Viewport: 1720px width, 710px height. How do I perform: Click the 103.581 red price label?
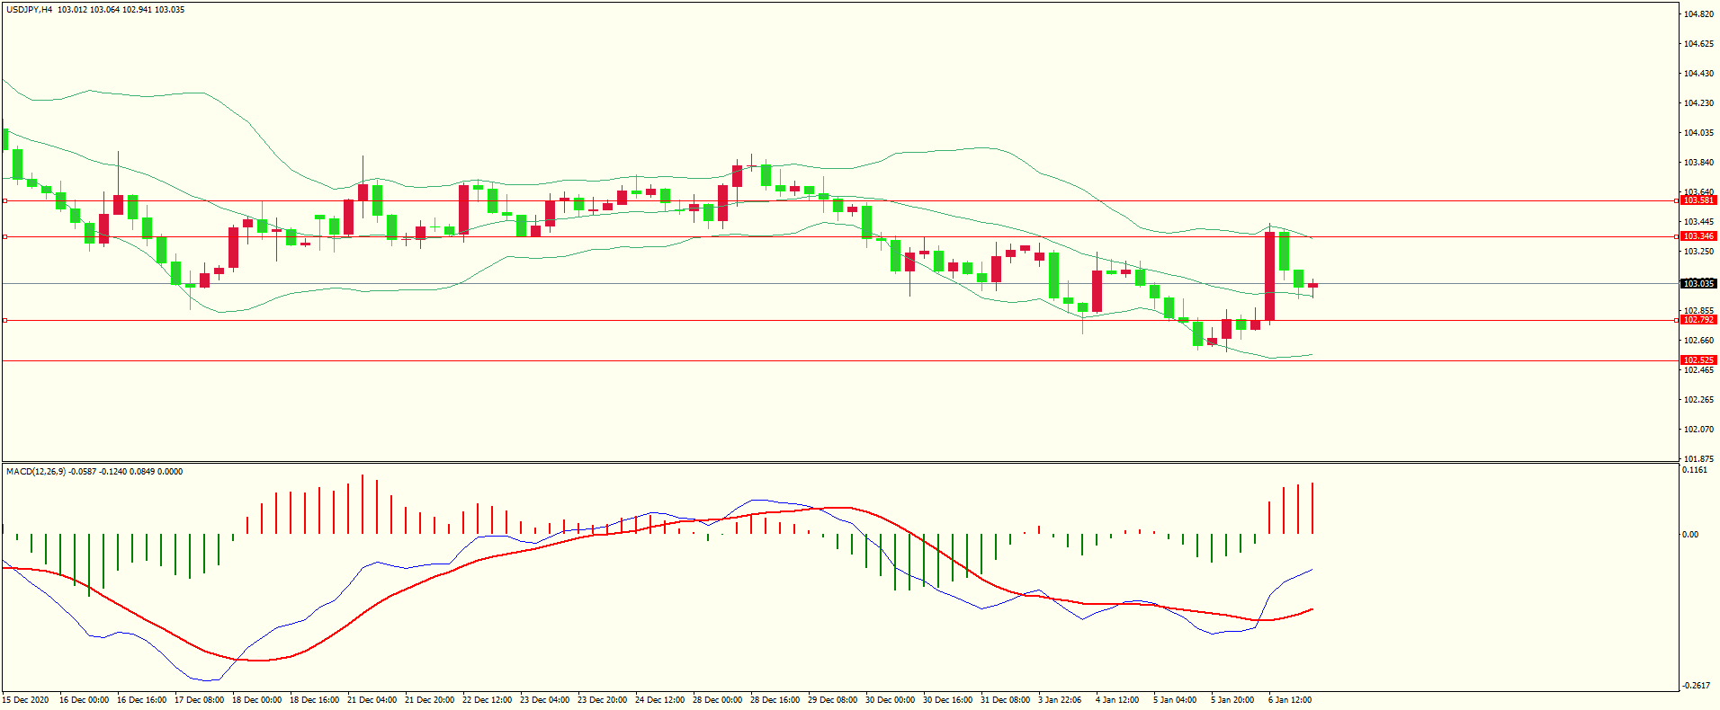pyautogui.click(x=1698, y=200)
